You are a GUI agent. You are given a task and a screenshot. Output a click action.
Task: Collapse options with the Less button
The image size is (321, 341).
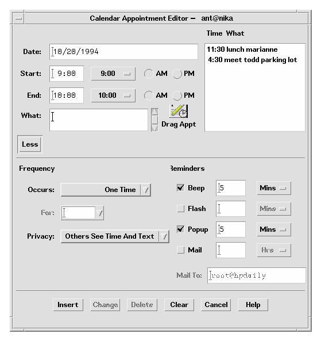coord(30,144)
